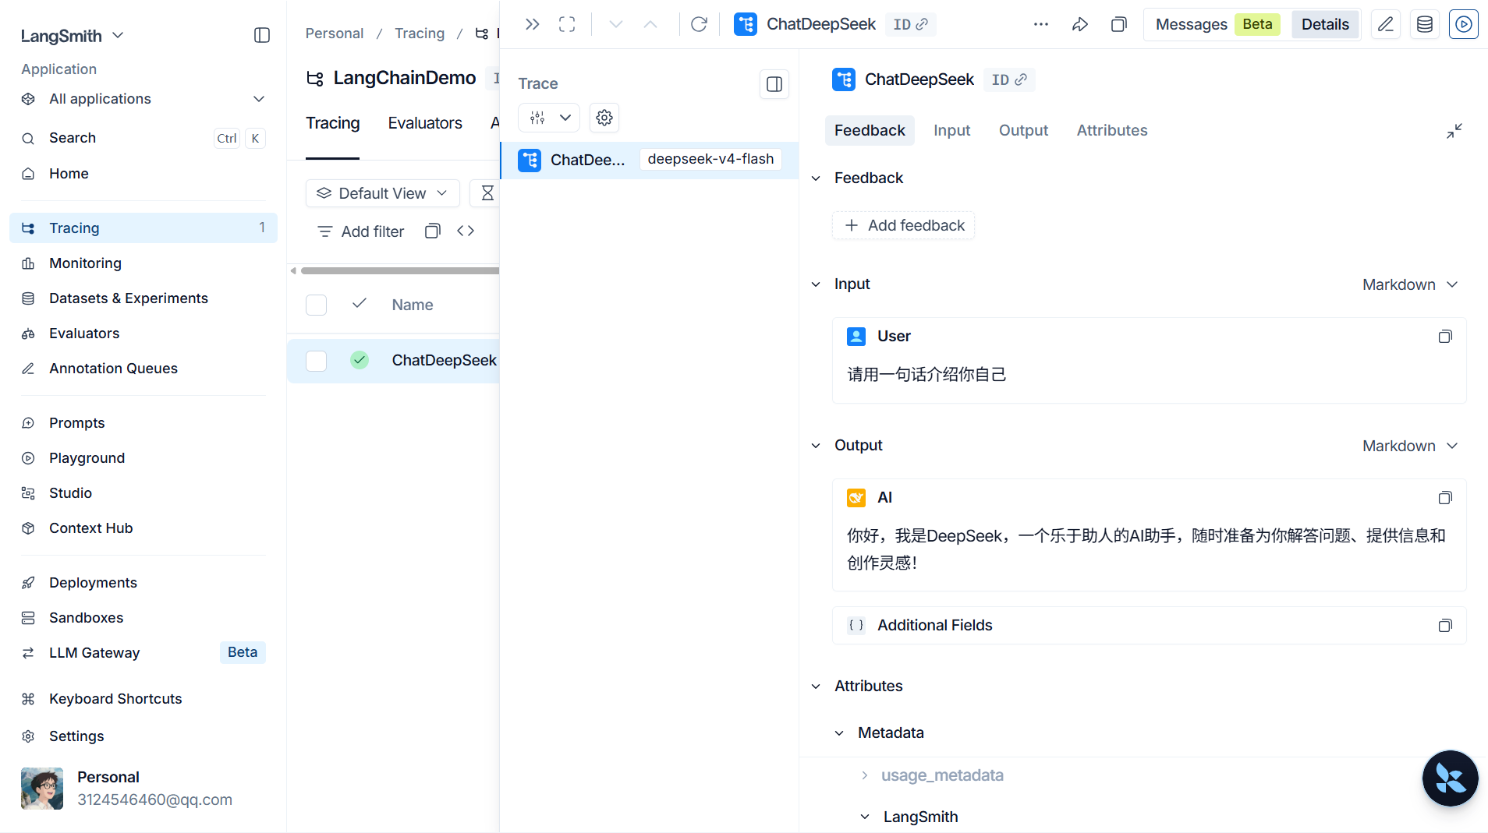
Task: Open the Default View dropdown
Action: click(x=382, y=193)
